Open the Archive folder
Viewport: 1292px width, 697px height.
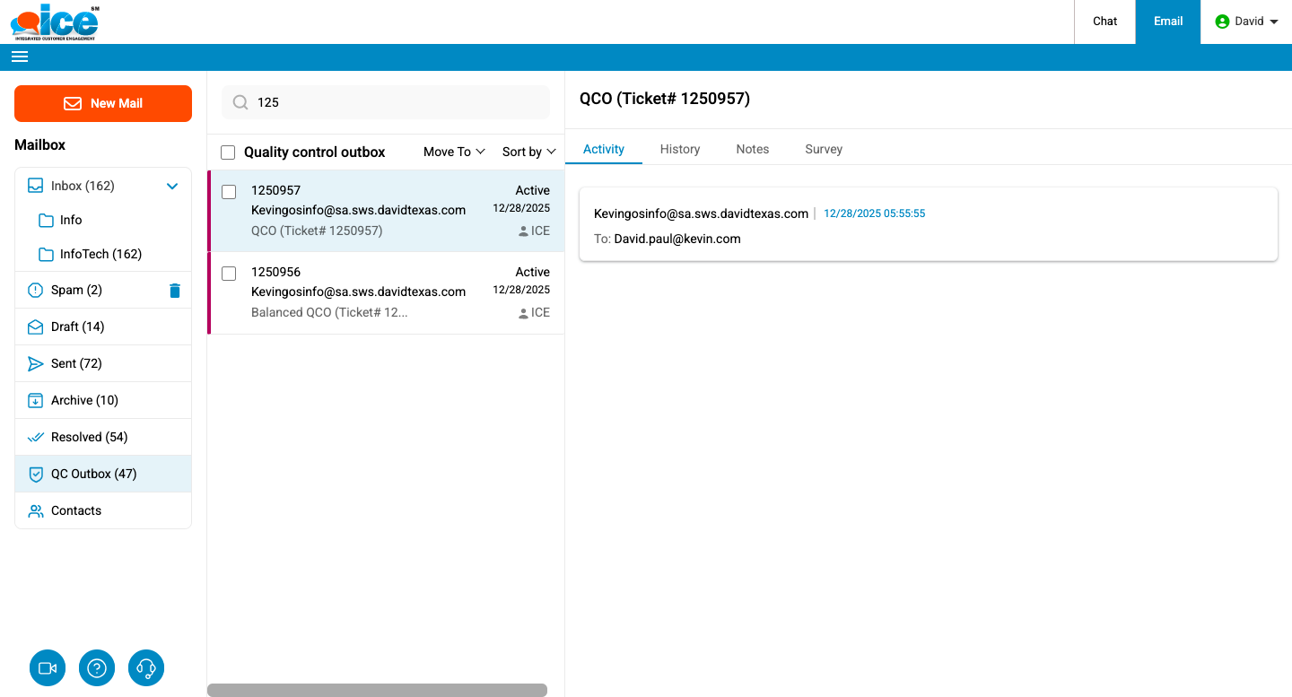tap(84, 400)
